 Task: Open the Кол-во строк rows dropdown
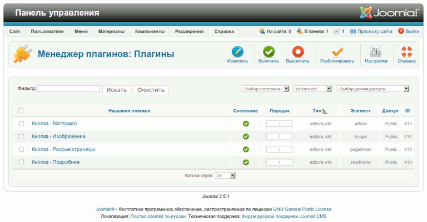225,176
